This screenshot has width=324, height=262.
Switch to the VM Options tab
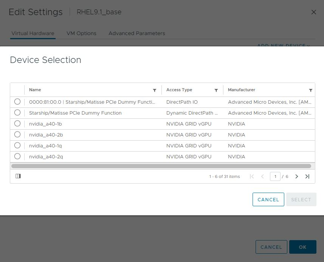(x=81, y=33)
